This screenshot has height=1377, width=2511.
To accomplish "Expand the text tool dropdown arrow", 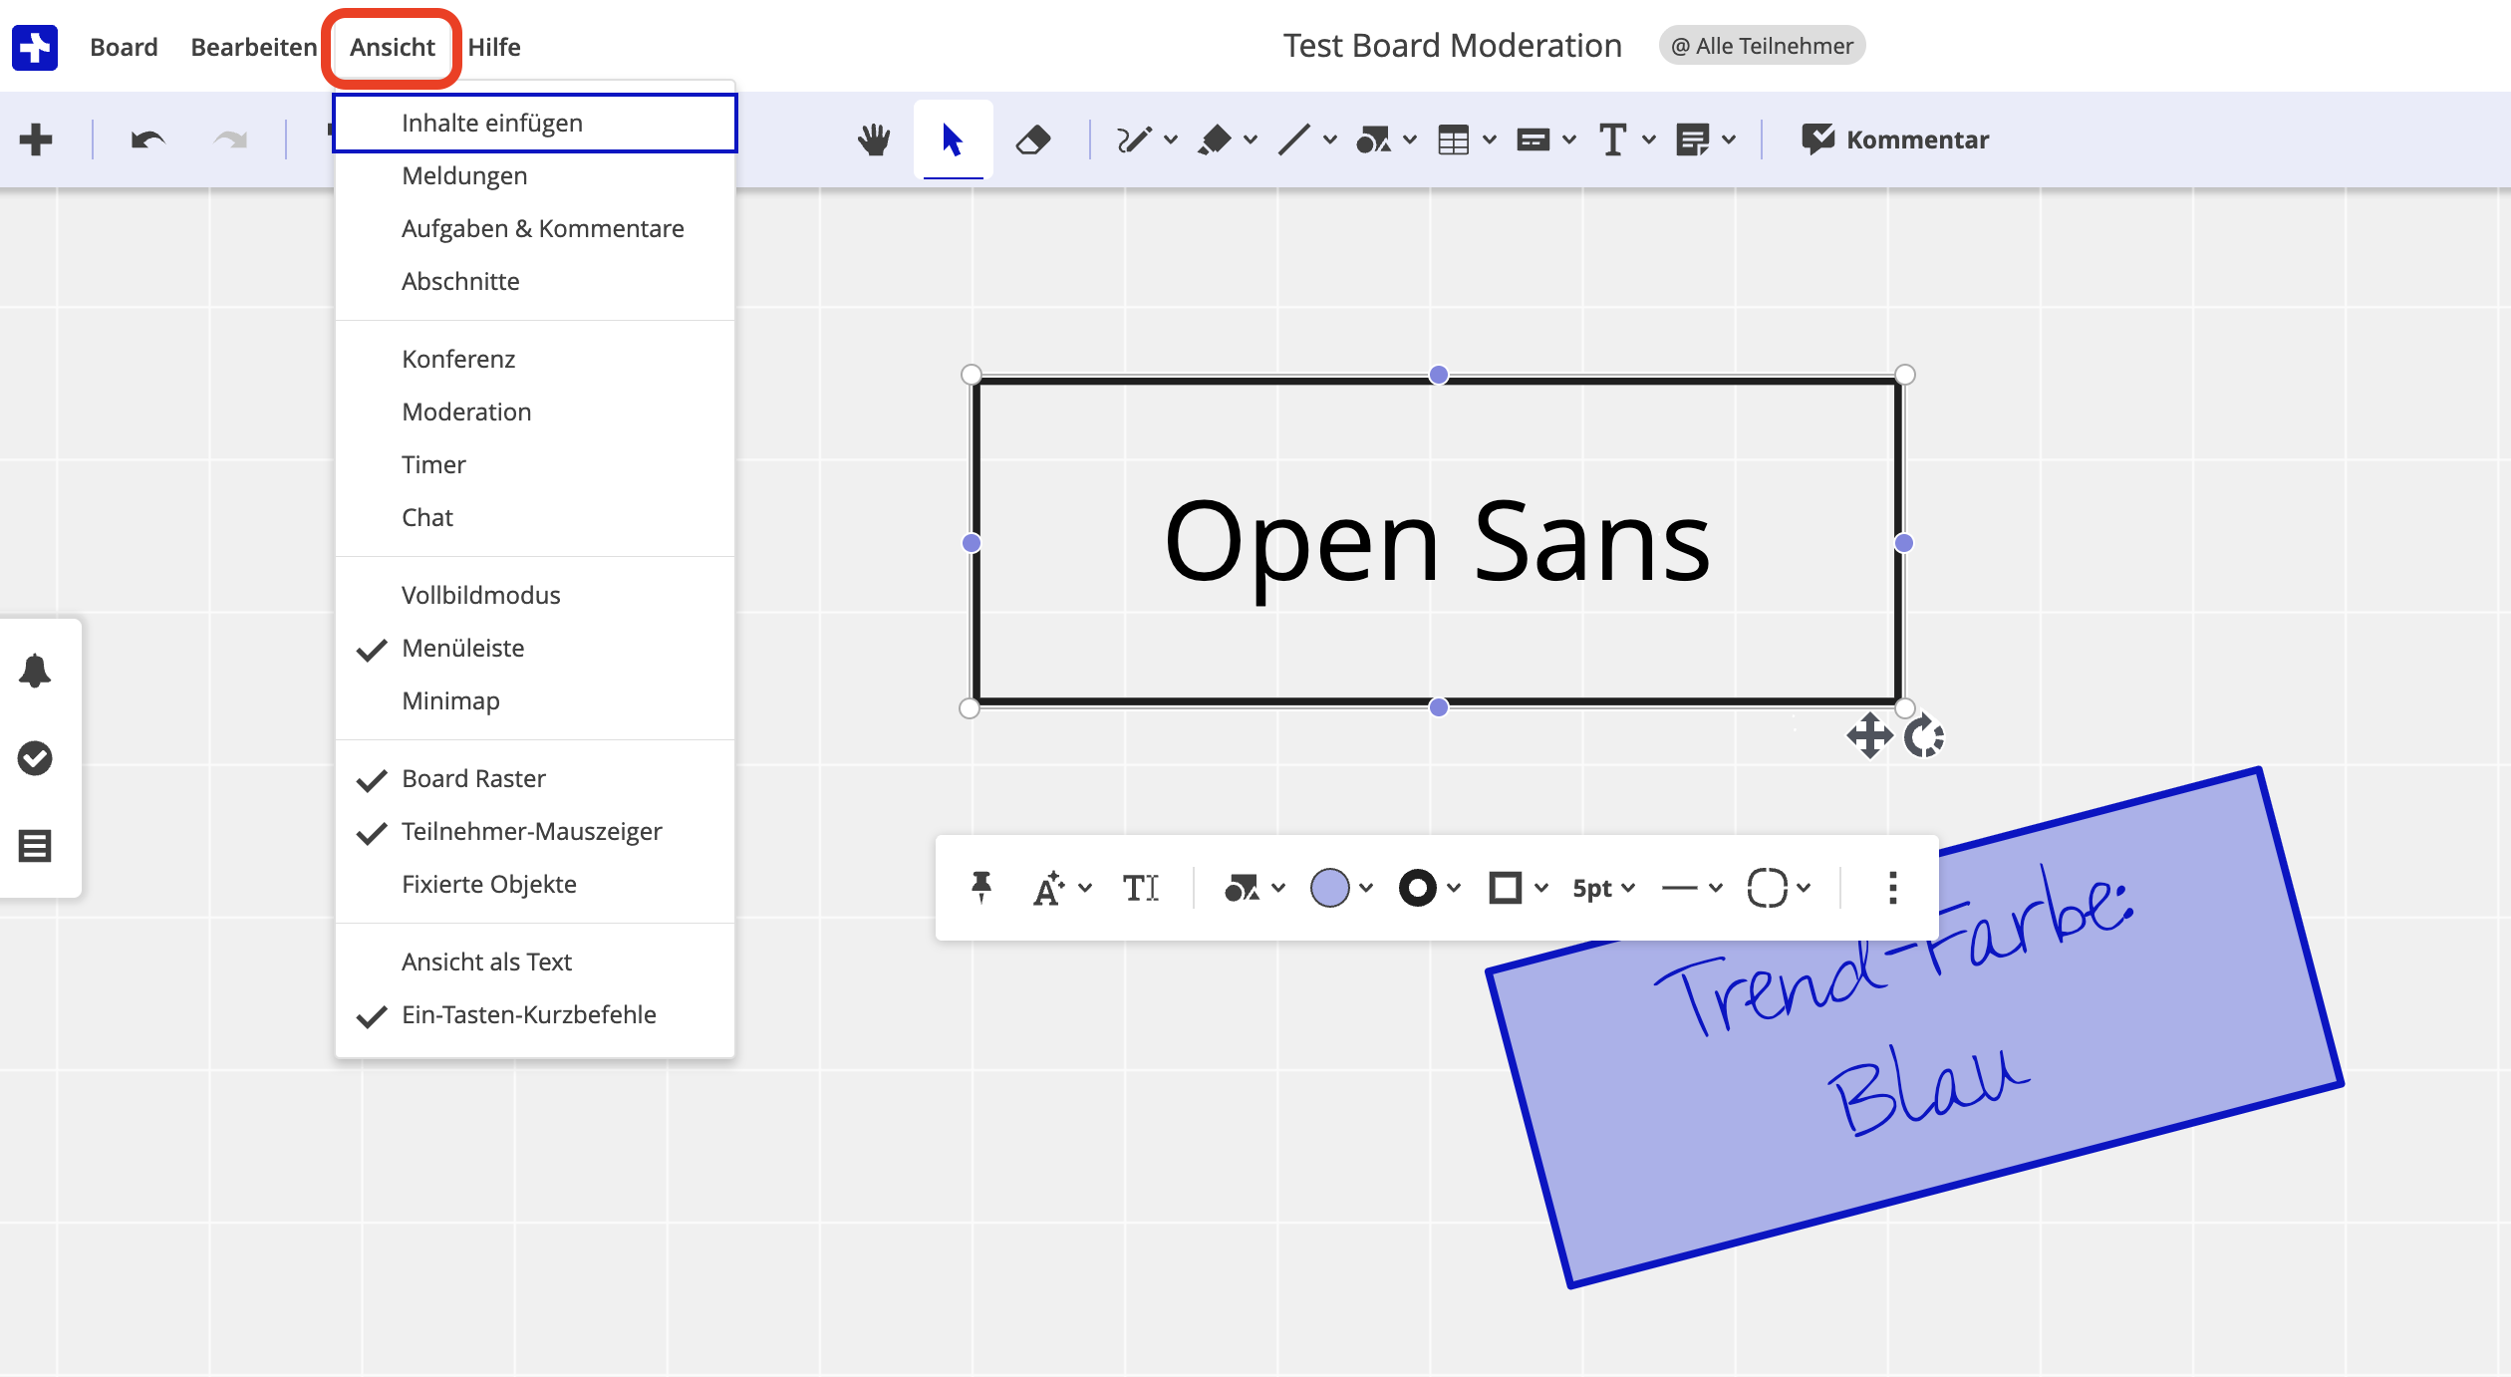I will (1649, 139).
